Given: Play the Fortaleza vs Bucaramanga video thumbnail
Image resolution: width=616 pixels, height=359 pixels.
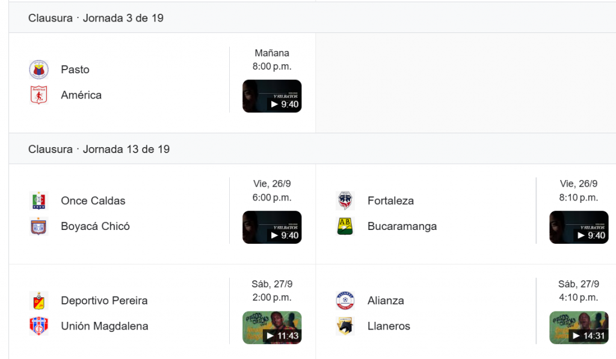Looking at the screenshot, I should point(579,228).
